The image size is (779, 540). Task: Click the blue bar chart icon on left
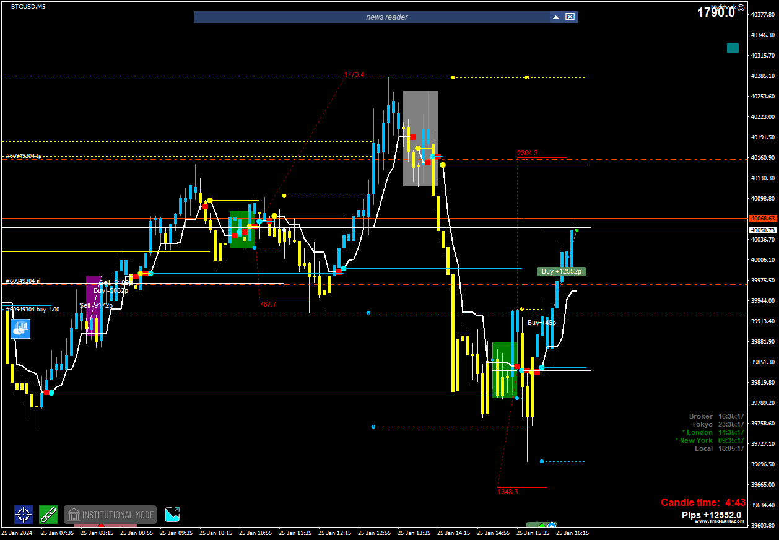(x=20, y=328)
